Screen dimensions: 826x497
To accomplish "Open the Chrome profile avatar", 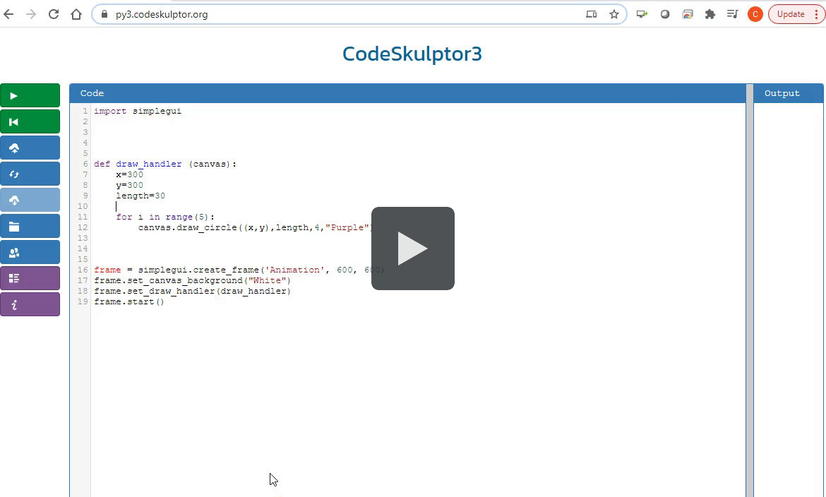I will (755, 14).
